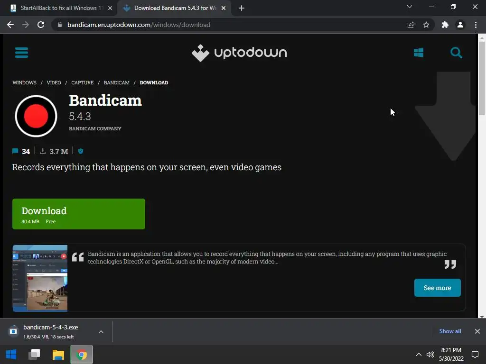This screenshot has height=364, width=486.
Task: Bookmark this tab with the star
Action: point(426,25)
